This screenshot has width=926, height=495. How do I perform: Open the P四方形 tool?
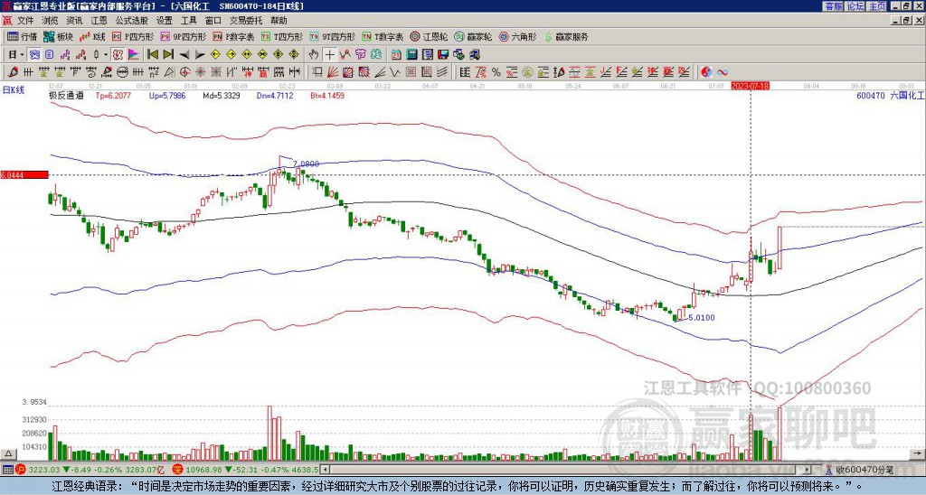tap(133, 37)
